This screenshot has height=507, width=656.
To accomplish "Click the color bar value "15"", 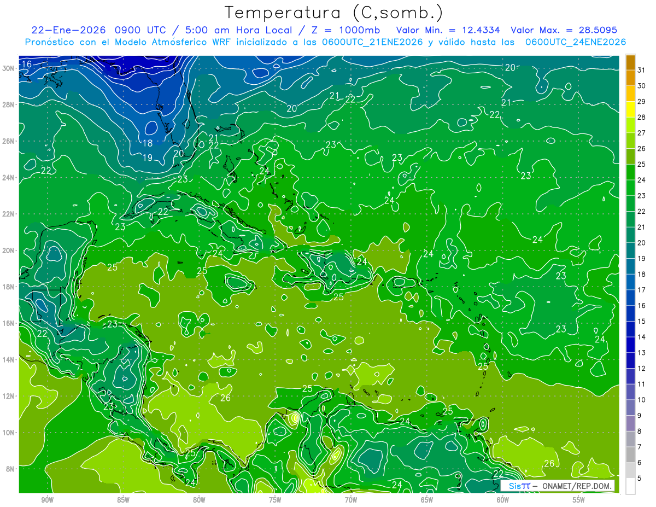I will (641, 321).
